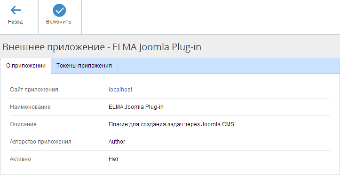Click empty toolbar area beside Включить
Image resolution: width=340 pixels, height=175 pixels.
coord(210,17)
